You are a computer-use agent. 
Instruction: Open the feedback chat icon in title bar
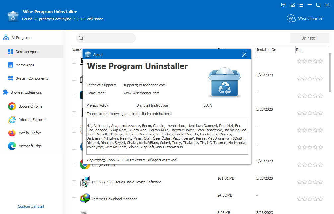tap(283, 5)
